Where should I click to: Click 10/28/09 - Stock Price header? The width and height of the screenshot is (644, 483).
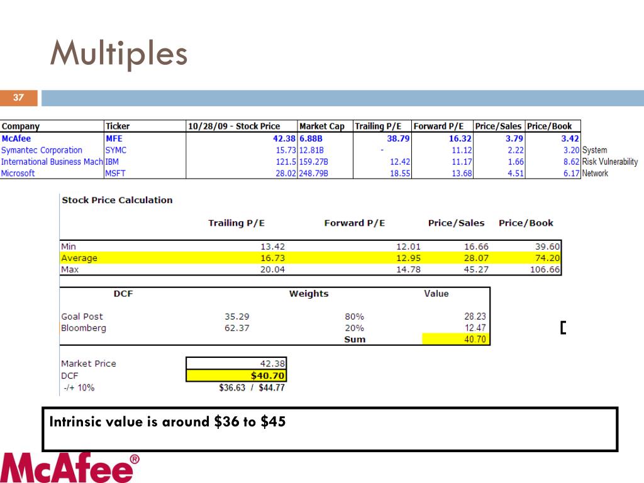point(234,126)
